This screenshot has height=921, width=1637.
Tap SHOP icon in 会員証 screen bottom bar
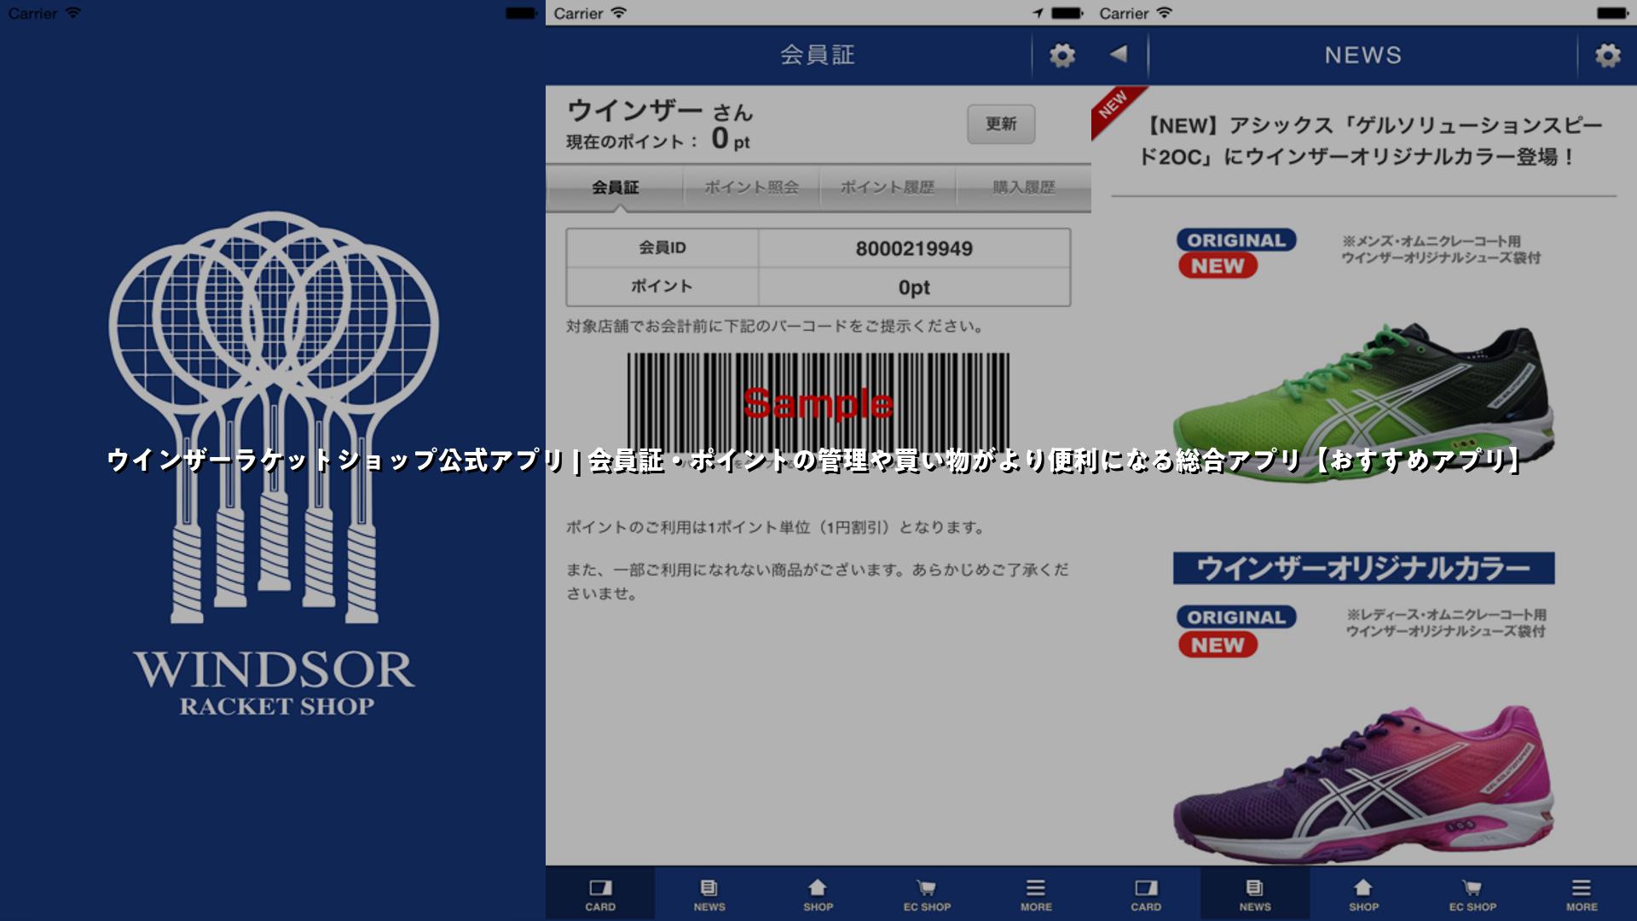coord(818,895)
